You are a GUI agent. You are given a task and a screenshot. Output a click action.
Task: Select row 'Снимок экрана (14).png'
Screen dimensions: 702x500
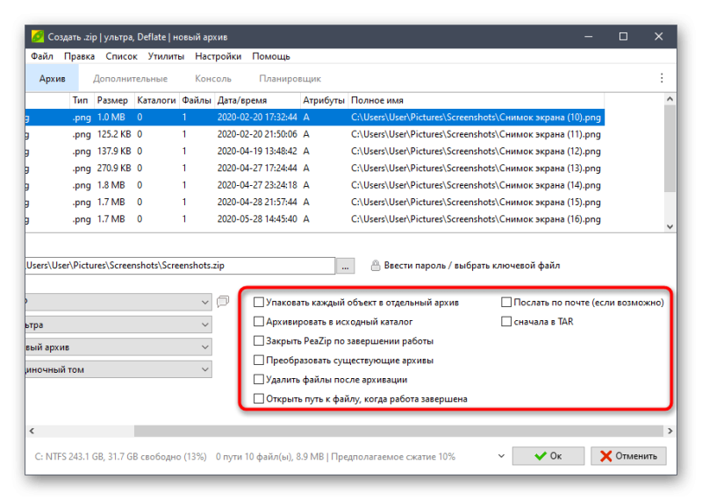(315, 185)
